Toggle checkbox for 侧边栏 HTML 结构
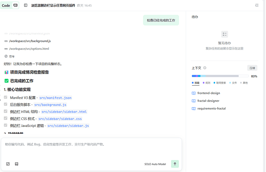Screen dimensions: 266x172 (x=6, y=111)
